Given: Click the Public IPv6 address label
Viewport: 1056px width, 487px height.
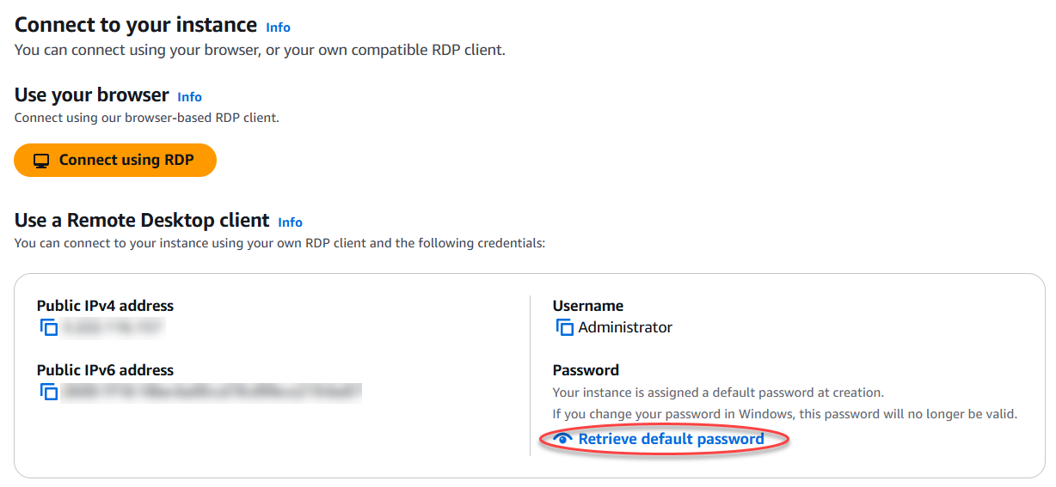Looking at the screenshot, I should pos(105,370).
